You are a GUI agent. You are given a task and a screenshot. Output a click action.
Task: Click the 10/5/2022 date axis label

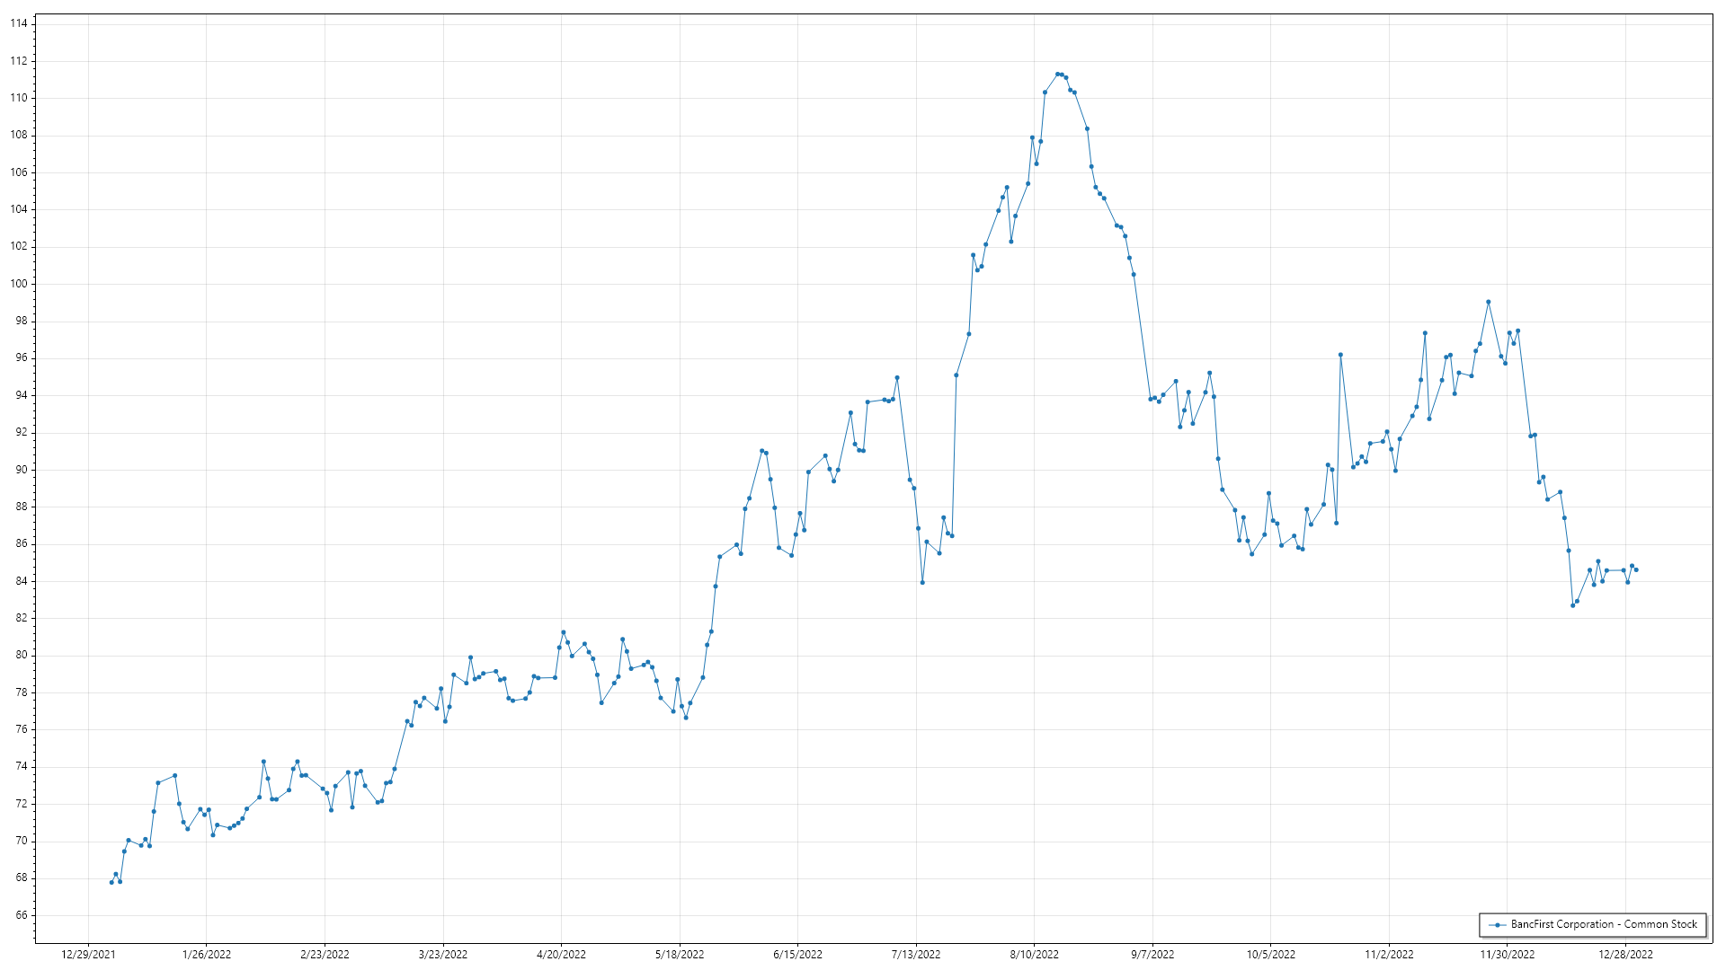click(1271, 954)
